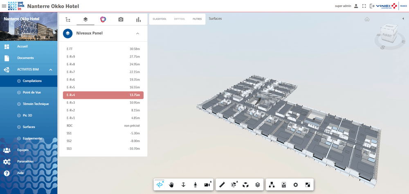Activate the Explode model tool
Viewport: 409px width, 194px height.
tap(245, 185)
